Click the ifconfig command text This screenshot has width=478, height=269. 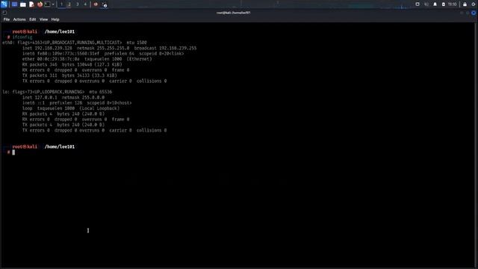point(22,37)
